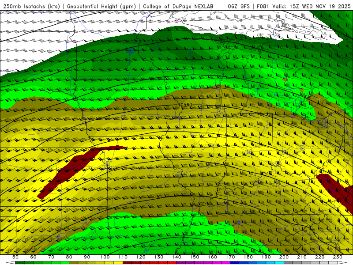Click the 'College of DuPage NEXLAB' label

178,6
